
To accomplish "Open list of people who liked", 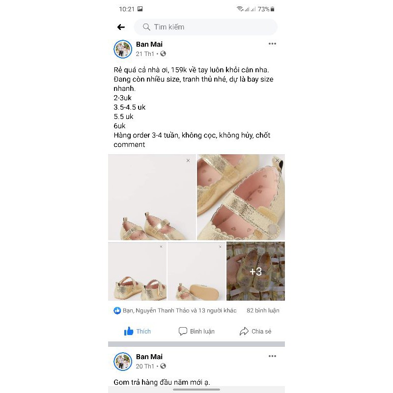I will coord(179,310).
